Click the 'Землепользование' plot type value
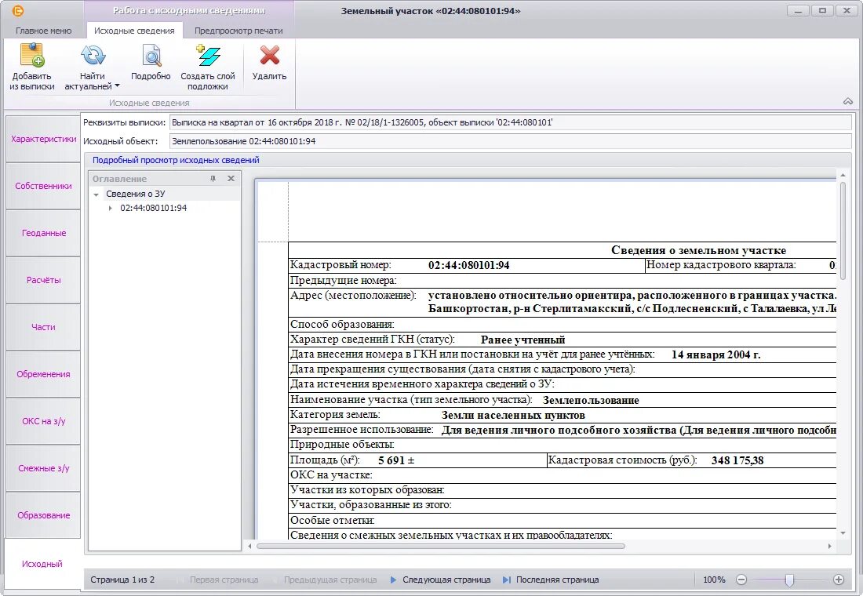Screen dimensions: 863x596 (591, 401)
